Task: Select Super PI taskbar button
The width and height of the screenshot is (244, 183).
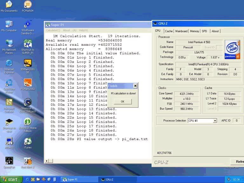Action: 79,180
